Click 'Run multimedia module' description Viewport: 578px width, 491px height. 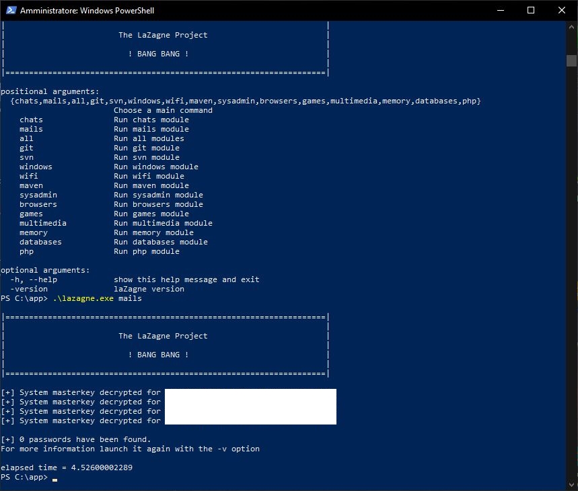point(163,223)
